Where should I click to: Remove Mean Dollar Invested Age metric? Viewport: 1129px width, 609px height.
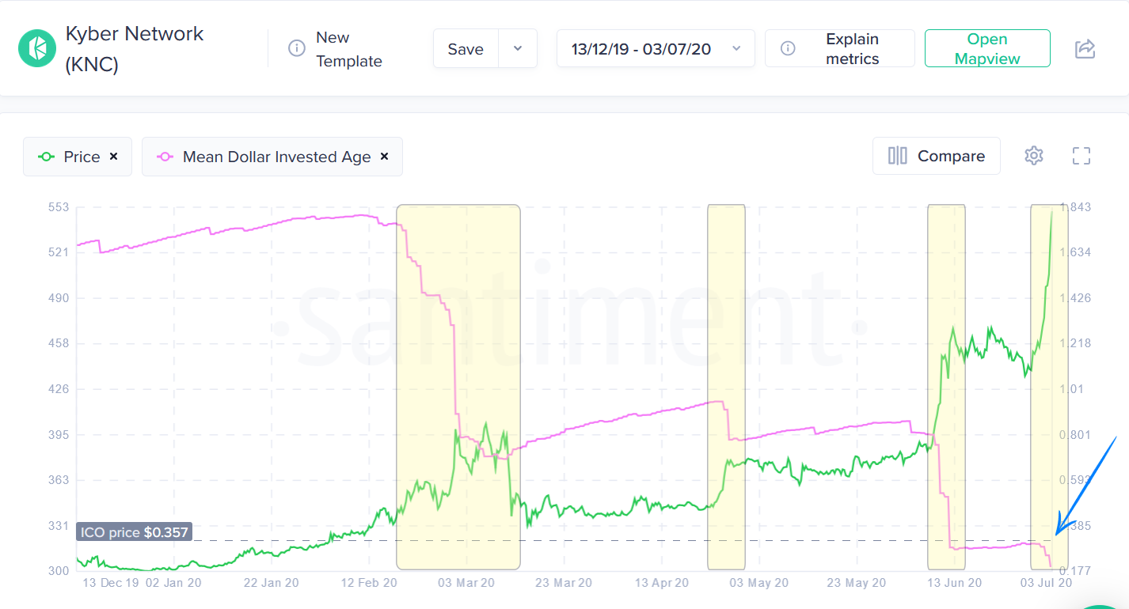click(x=384, y=157)
